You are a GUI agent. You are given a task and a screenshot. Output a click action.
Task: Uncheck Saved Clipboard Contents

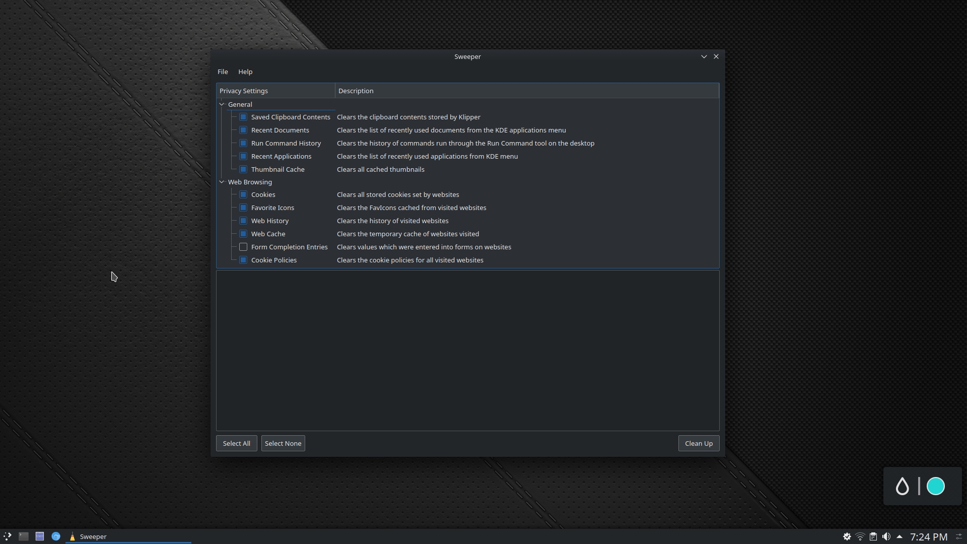pyautogui.click(x=243, y=117)
